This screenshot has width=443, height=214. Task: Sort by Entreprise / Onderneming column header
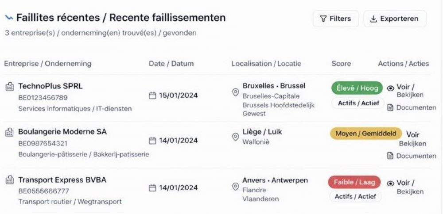[47, 64]
